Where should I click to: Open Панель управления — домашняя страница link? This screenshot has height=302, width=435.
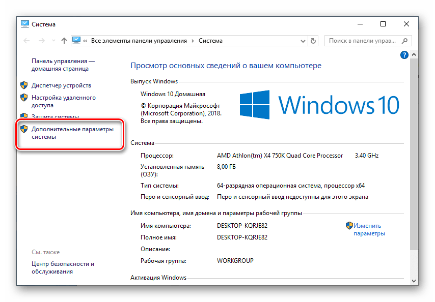click(x=63, y=65)
